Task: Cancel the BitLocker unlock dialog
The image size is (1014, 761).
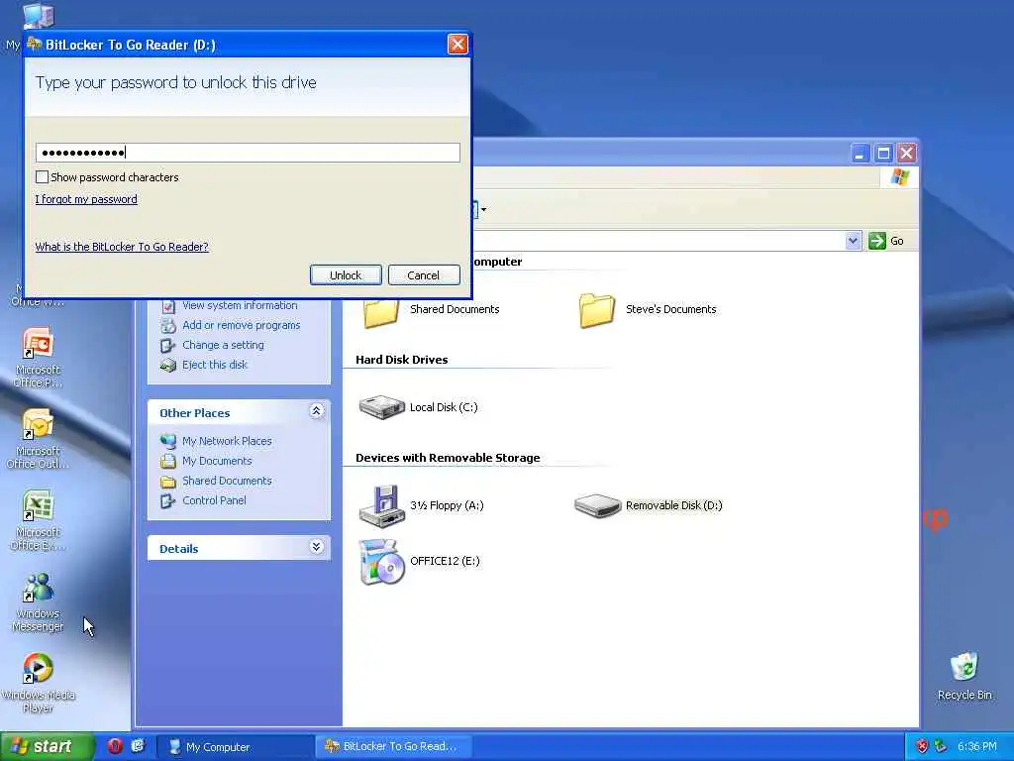Action: point(424,275)
